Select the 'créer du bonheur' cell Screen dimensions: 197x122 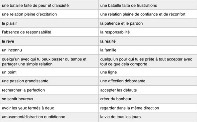pos(148,99)
